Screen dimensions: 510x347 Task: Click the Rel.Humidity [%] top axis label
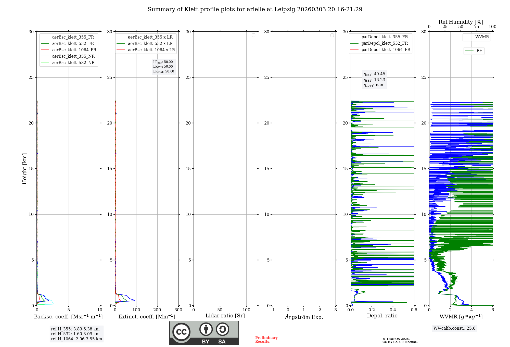click(x=461, y=22)
